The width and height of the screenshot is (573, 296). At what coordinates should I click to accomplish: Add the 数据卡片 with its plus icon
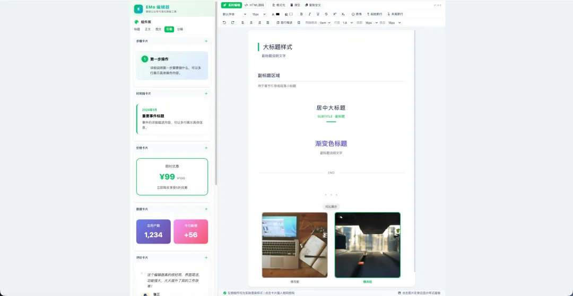[x=206, y=209]
